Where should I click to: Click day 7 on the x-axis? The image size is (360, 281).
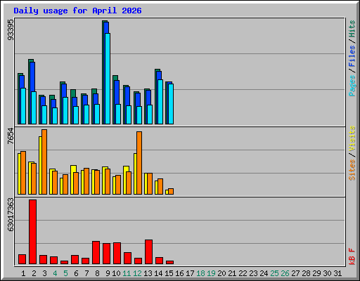86,273
